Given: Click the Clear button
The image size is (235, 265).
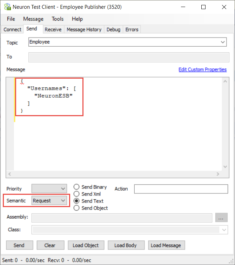Looking at the screenshot, I should [x=51, y=245].
